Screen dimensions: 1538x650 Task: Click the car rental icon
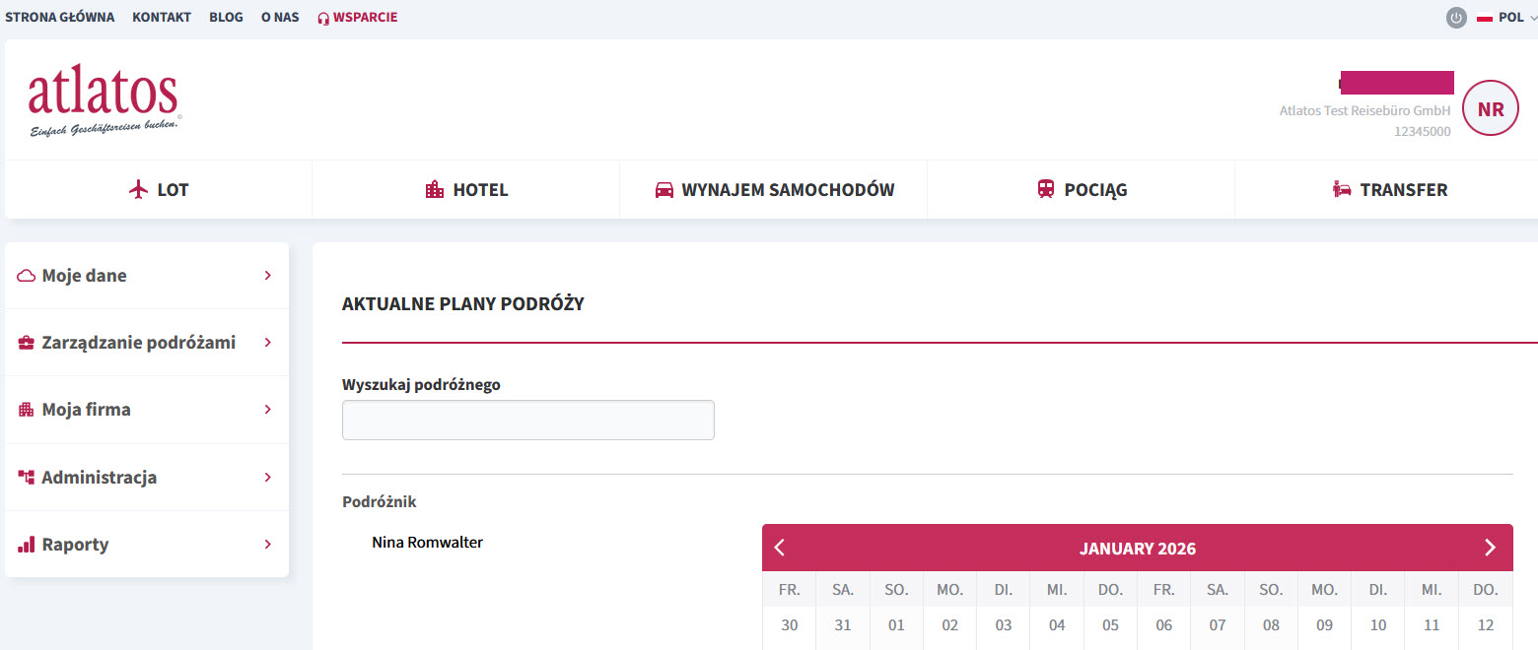[664, 190]
